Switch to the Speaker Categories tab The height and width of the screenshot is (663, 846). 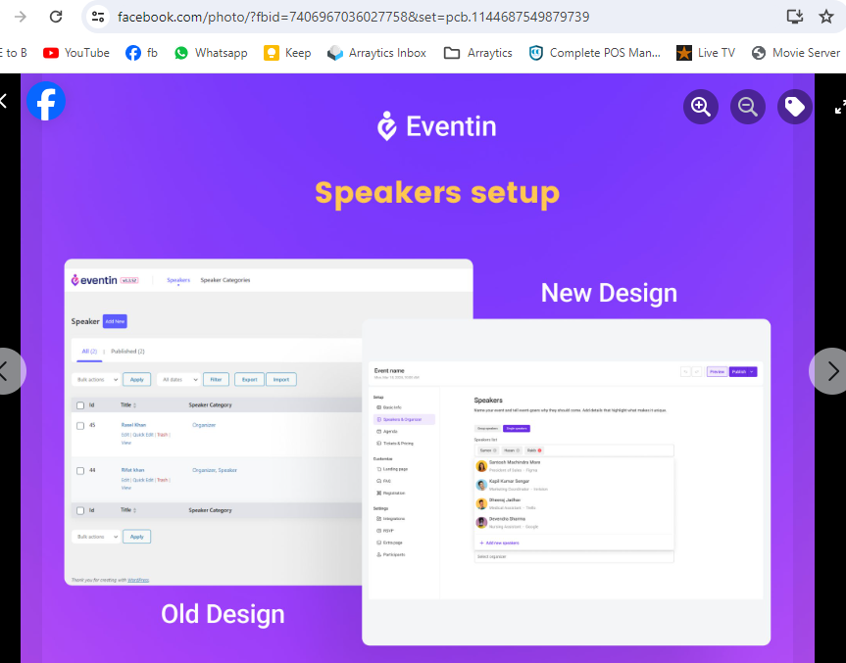[x=225, y=280]
